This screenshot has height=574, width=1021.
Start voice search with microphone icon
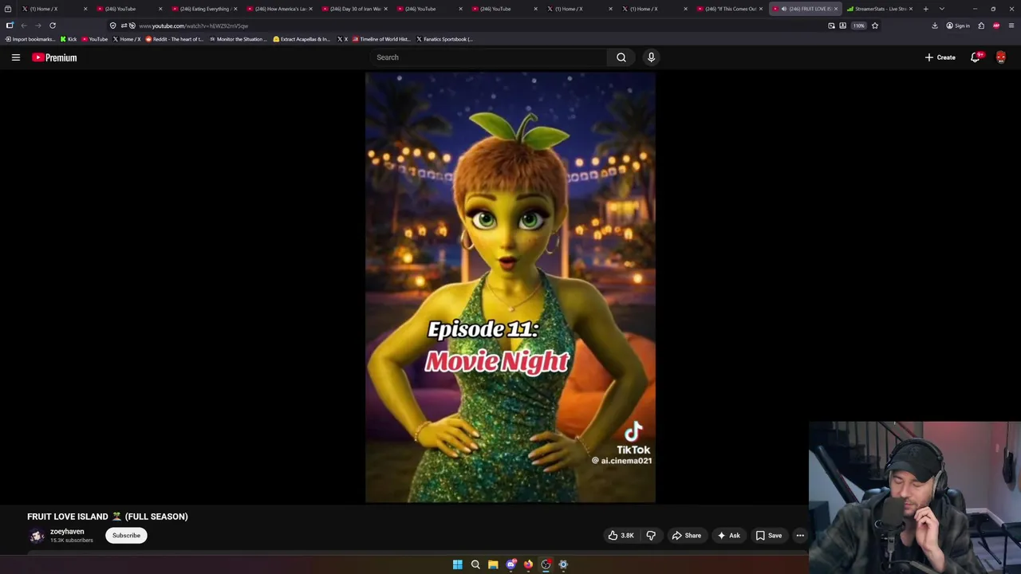651,57
